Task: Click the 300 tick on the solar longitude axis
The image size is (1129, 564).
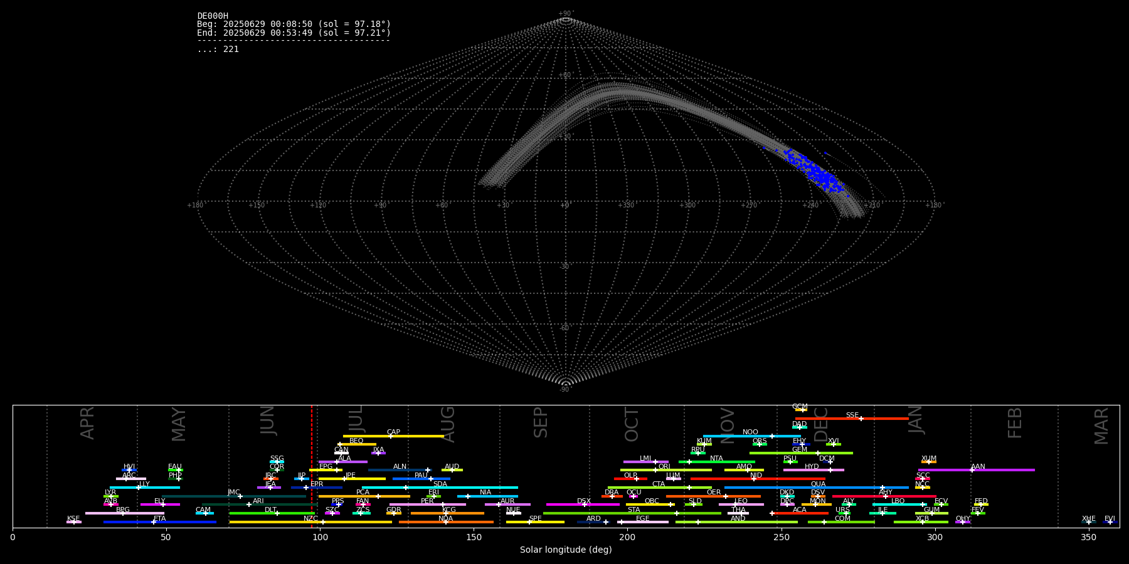Action: 935,537
